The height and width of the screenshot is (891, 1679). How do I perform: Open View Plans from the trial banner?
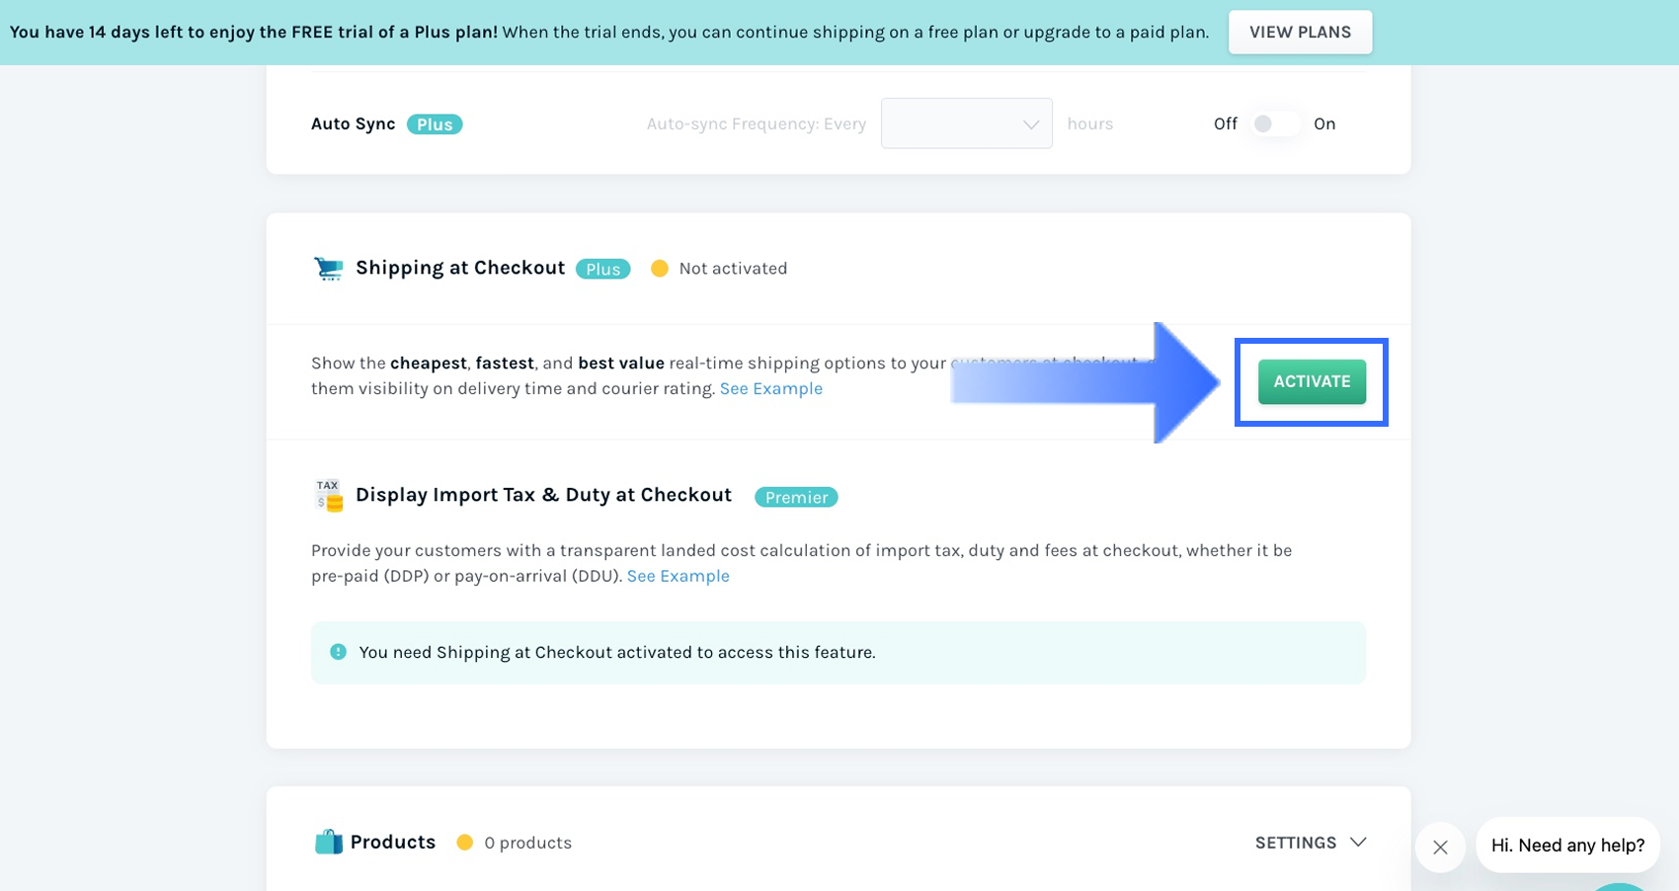1300,33
